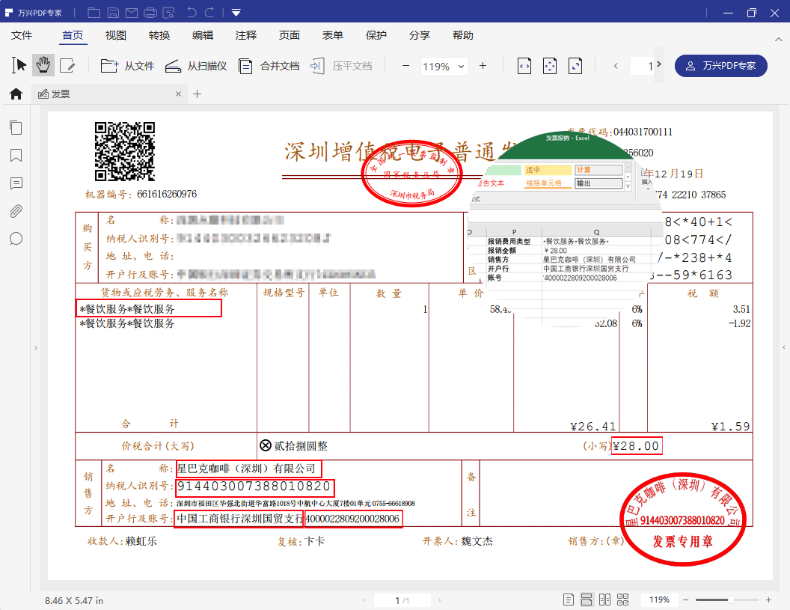
Task: Open the page Thumbnails panel in sidebar
Action: pos(16,127)
